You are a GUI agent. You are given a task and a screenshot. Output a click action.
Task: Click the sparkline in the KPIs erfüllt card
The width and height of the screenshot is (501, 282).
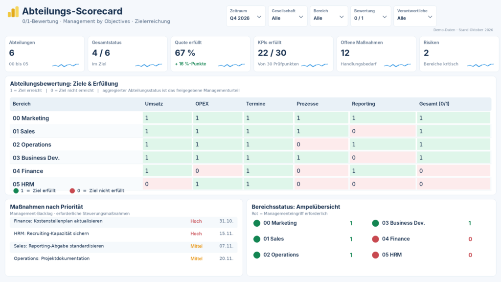click(x=315, y=65)
